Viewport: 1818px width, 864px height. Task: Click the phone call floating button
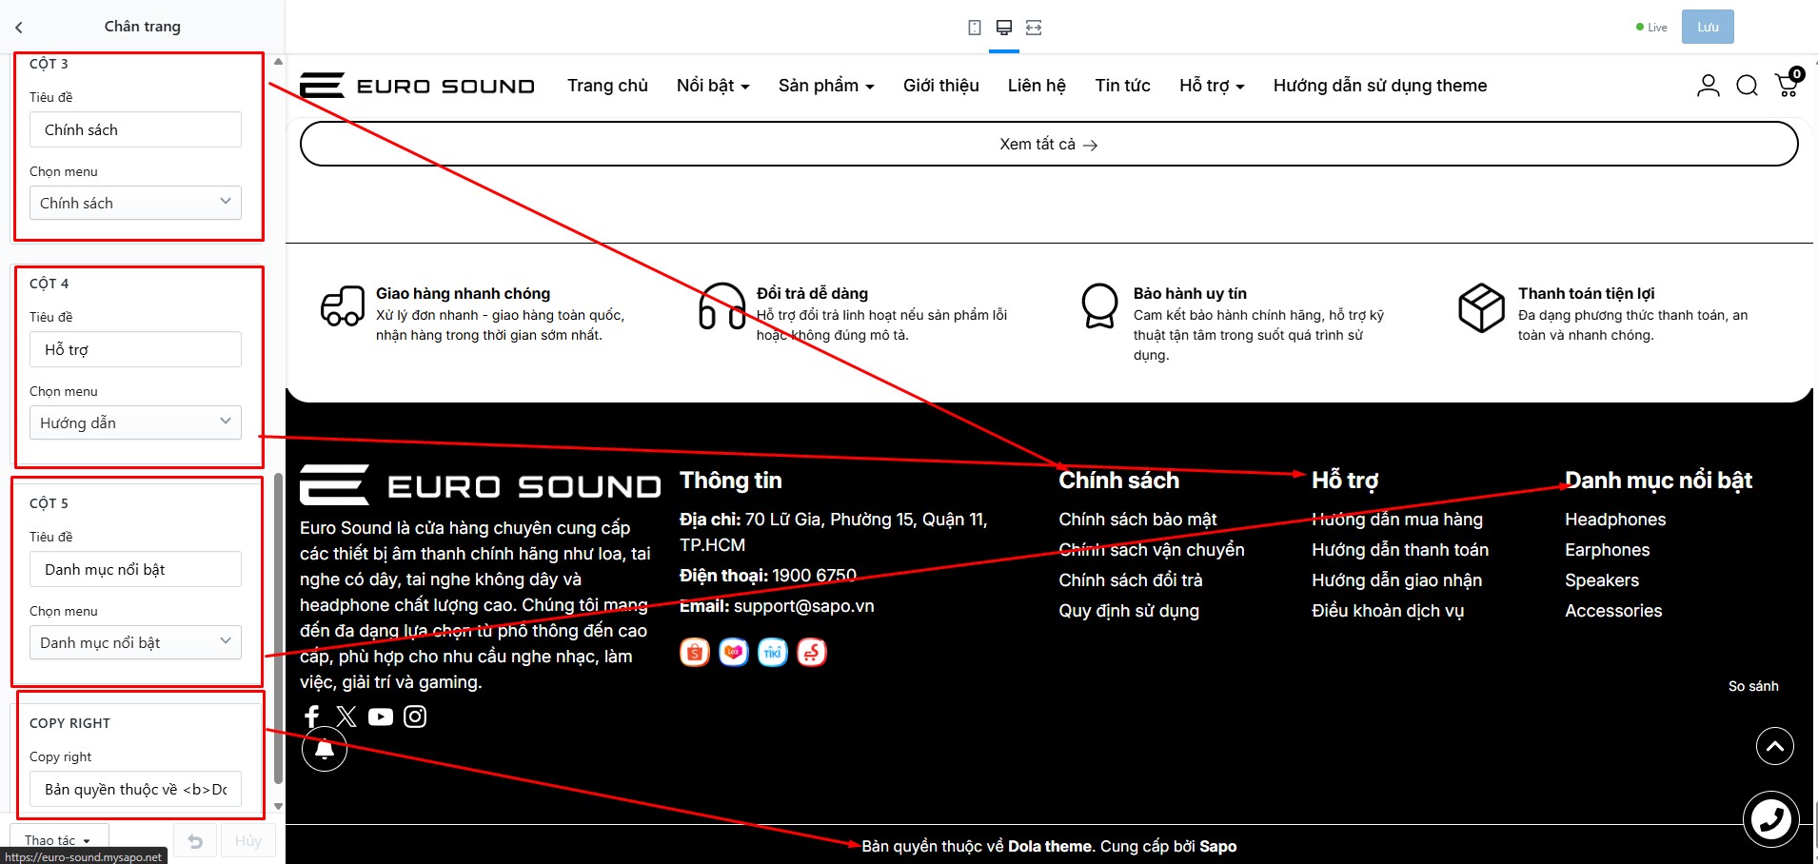[1771, 819]
